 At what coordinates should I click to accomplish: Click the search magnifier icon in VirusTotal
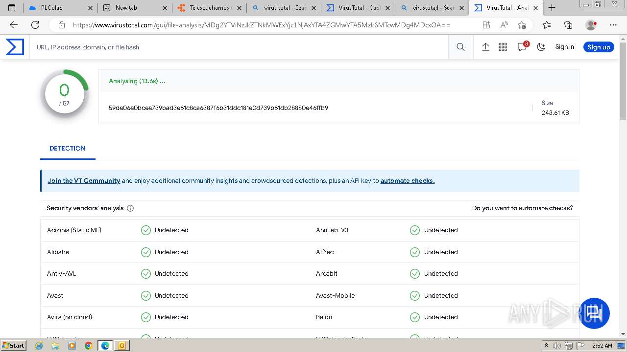[x=460, y=47]
